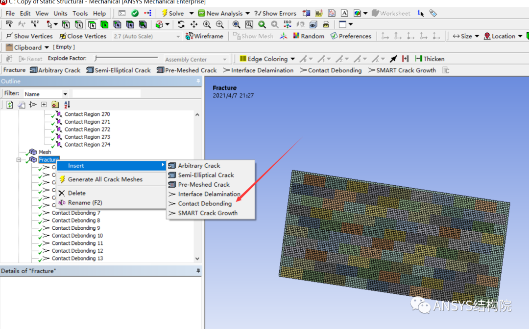
Task: Click the green checkmark toolbar icon
Action: [x=135, y=13]
